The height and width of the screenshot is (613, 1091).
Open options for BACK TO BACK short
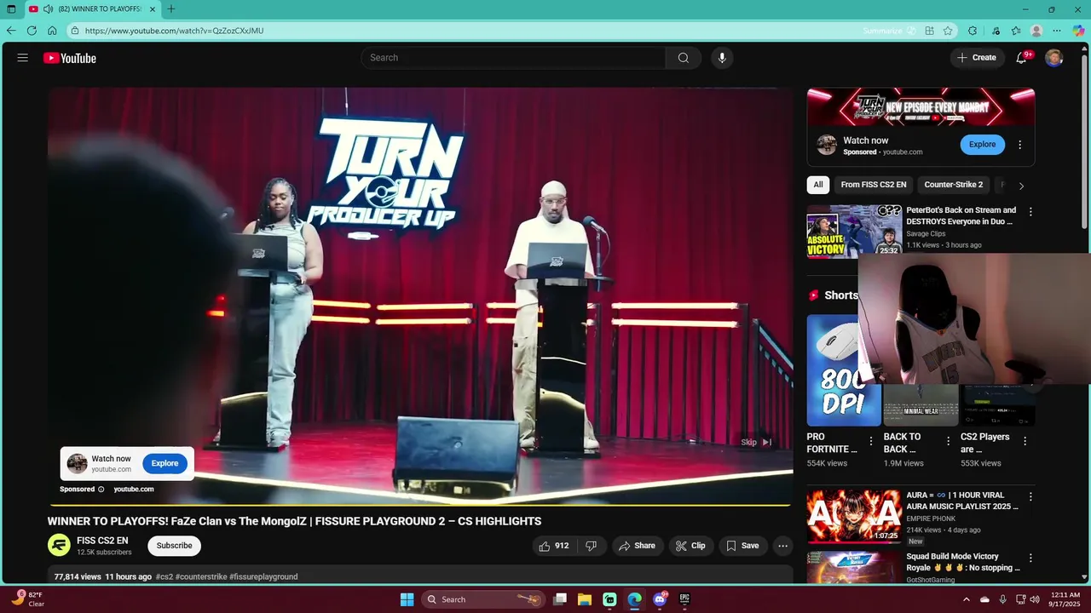point(948,441)
